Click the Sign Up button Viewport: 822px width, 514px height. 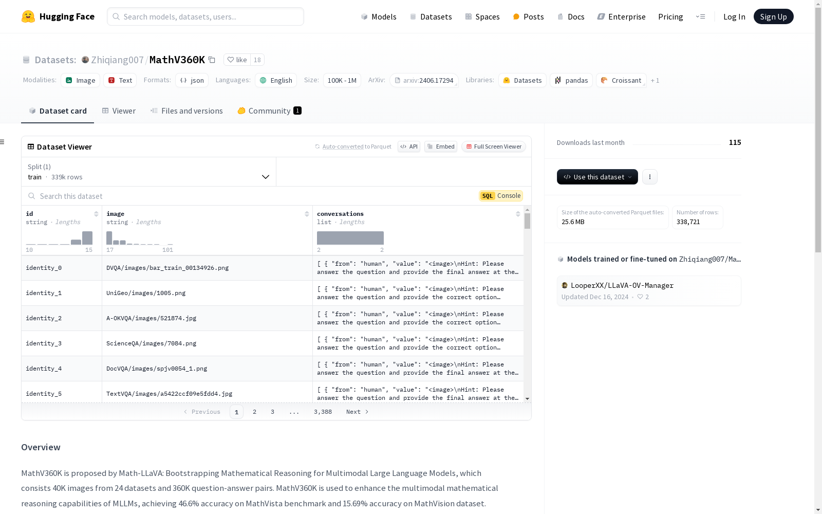[x=773, y=16]
